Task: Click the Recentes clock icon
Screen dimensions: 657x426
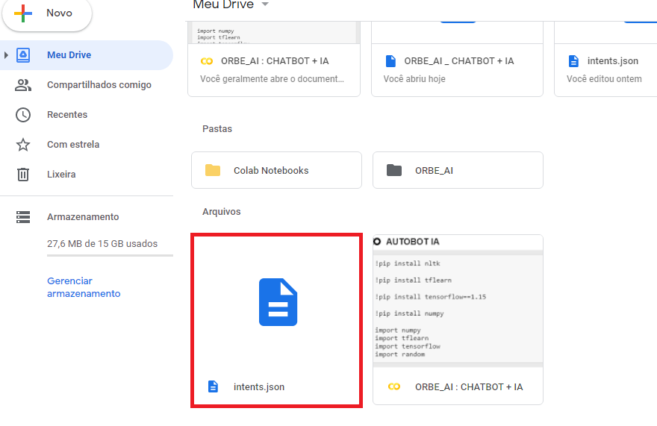Action: (x=23, y=115)
